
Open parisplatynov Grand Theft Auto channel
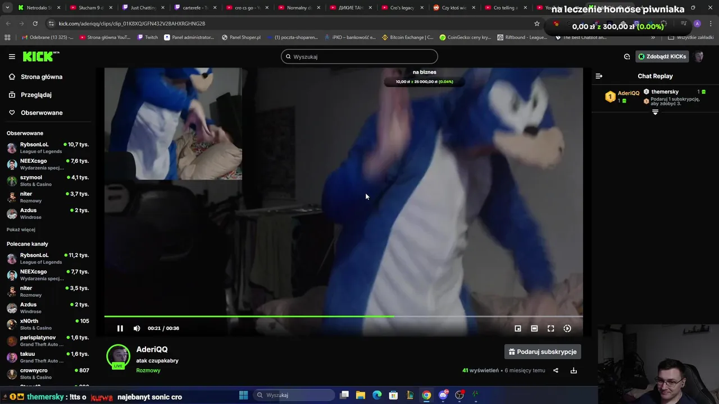(x=48, y=341)
